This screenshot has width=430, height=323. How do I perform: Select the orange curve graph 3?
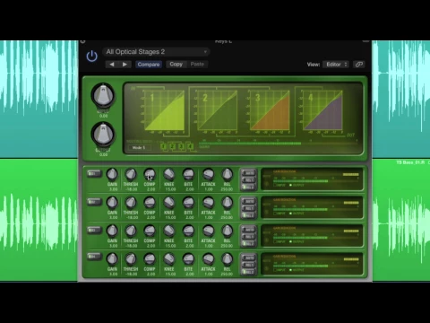tap(271, 111)
